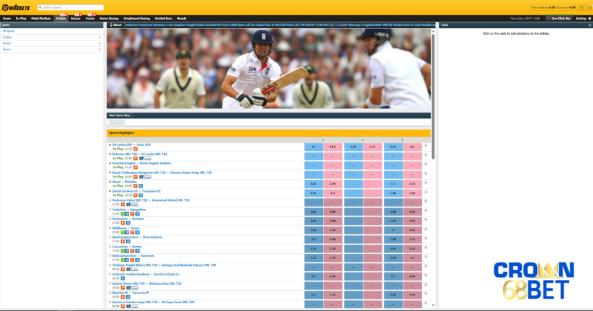Image resolution: width=593 pixels, height=311 pixels.
Task: Switch to the Tennis tab in the top navigation
Action: click(90, 18)
